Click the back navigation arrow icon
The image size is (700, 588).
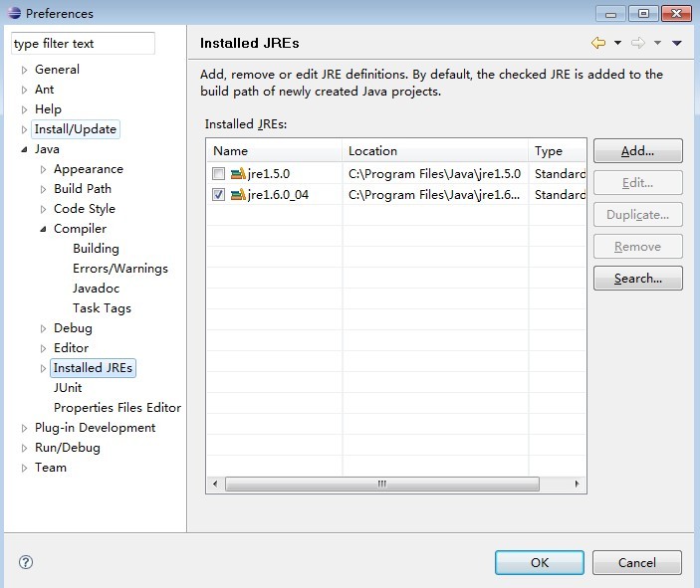598,43
